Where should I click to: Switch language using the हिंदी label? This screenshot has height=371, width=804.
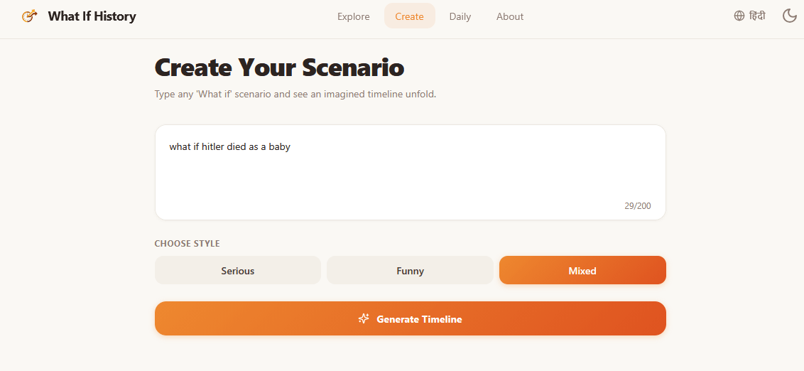point(757,16)
